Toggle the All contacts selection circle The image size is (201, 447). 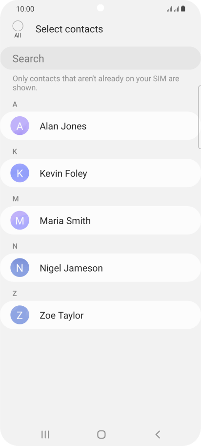(x=18, y=26)
